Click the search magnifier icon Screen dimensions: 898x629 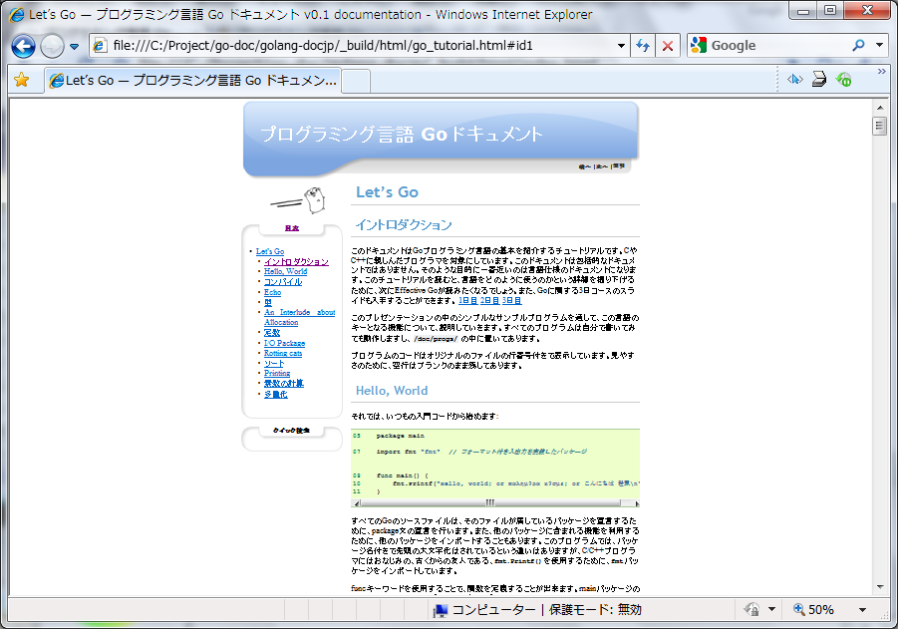pos(858,45)
